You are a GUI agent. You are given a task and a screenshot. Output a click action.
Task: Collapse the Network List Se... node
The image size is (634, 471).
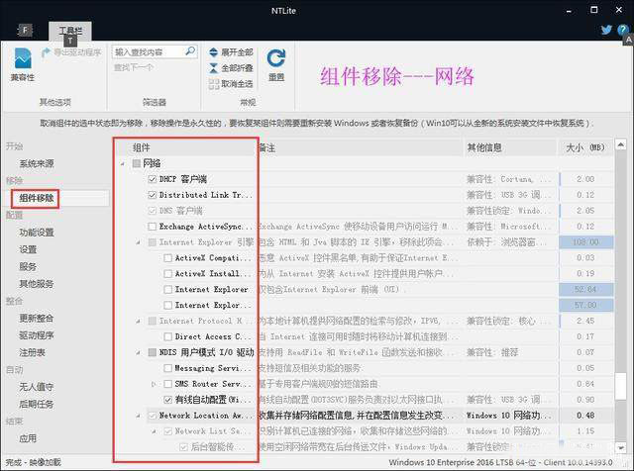point(154,431)
